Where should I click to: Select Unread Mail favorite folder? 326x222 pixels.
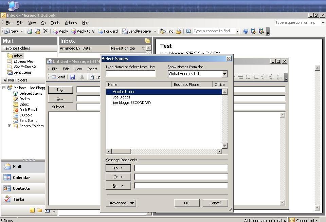point(23,61)
